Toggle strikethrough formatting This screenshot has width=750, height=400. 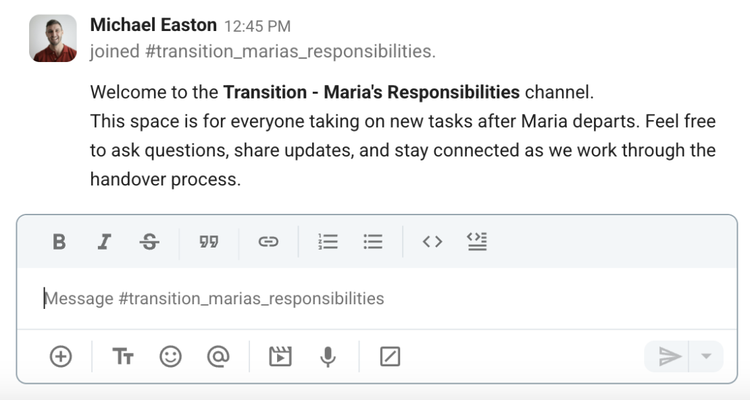coord(149,241)
